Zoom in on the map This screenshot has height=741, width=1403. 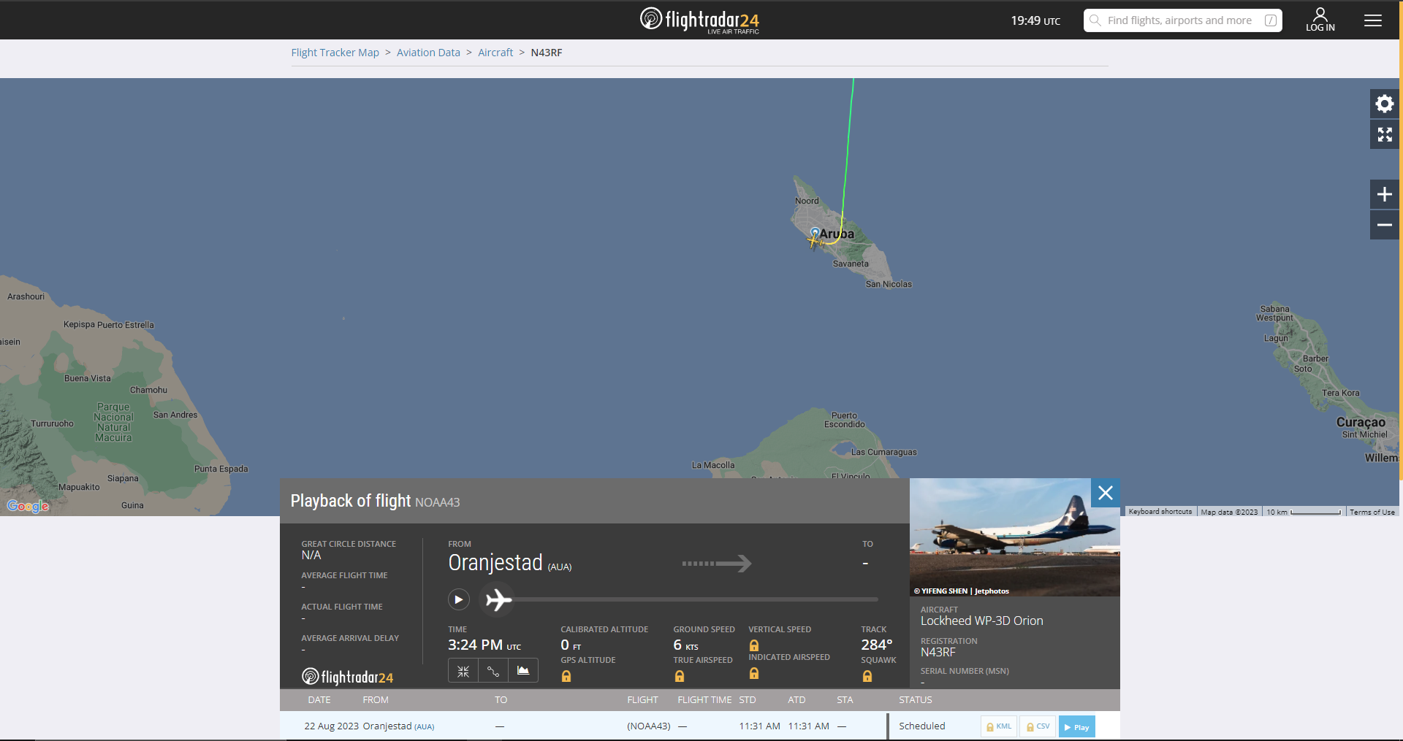pyautogui.click(x=1384, y=194)
